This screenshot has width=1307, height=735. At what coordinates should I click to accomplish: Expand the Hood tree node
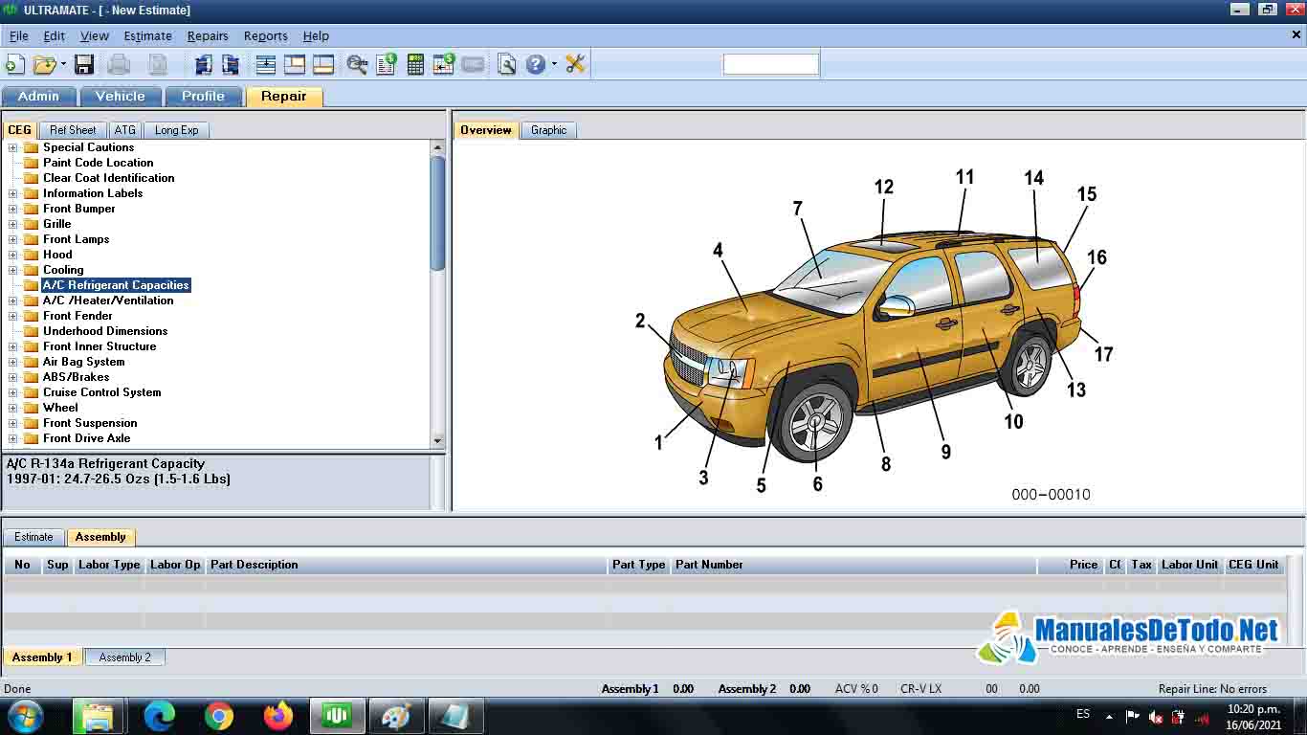click(x=12, y=255)
